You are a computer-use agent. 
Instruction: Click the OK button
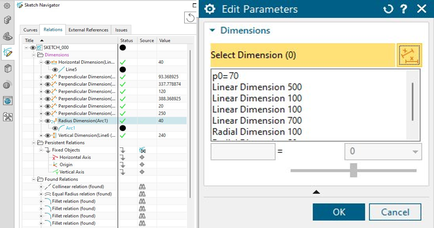(339, 212)
